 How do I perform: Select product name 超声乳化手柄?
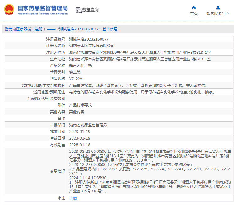(x=80, y=66)
